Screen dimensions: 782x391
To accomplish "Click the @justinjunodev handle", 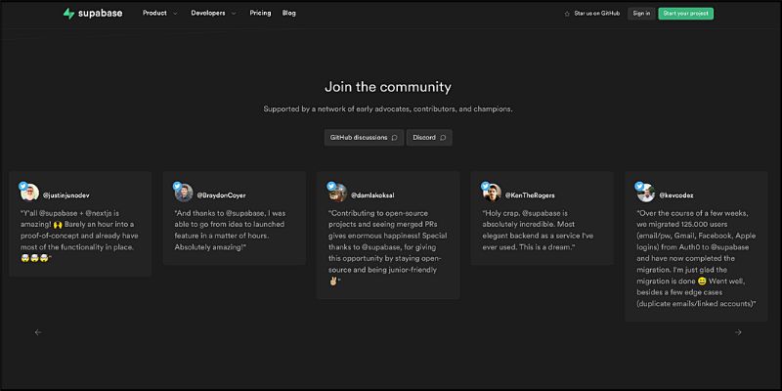I will (x=66, y=195).
